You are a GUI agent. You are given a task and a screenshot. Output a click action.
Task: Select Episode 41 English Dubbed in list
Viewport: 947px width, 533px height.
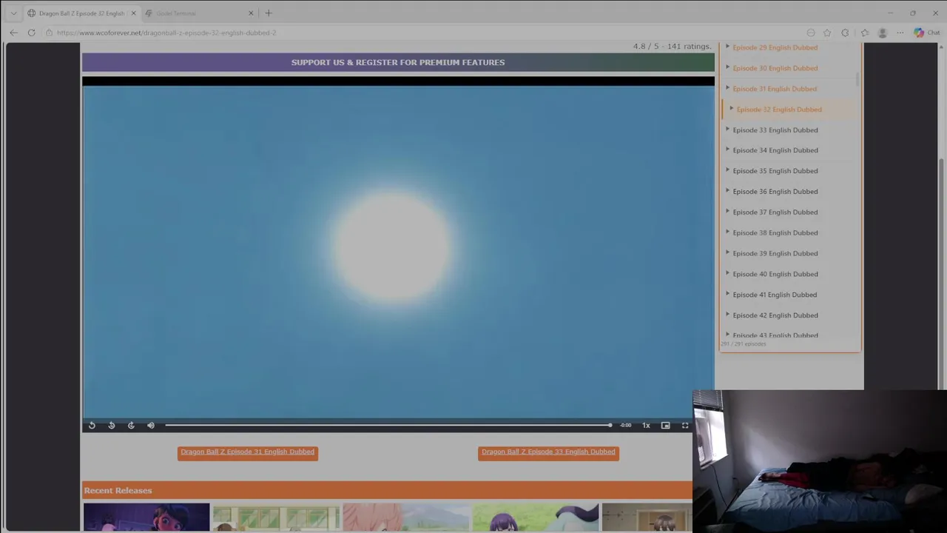tap(775, 295)
